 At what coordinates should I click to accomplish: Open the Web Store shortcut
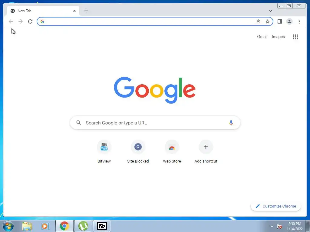[172, 152]
